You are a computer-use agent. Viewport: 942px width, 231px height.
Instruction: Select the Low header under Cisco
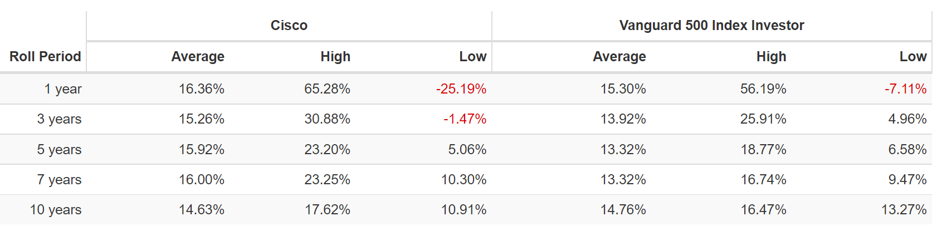click(472, 57)
